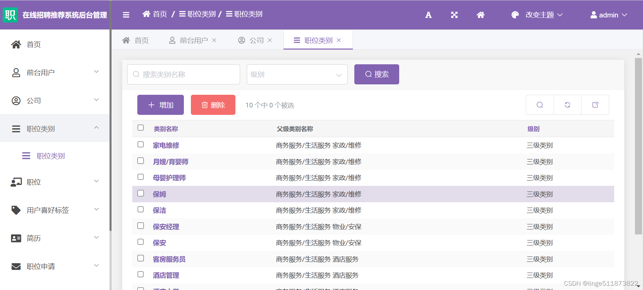This screenshot has width=643, height=290.
Task: Expand the 前台用户 sidebar menu
Action: [x=96, y=72]
